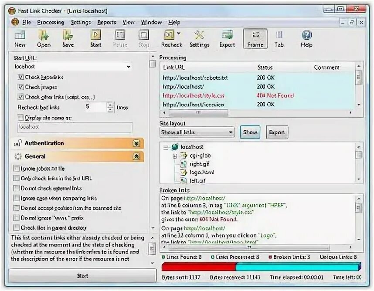Click the display site name text field
The image size is (374, 291).
75,127
